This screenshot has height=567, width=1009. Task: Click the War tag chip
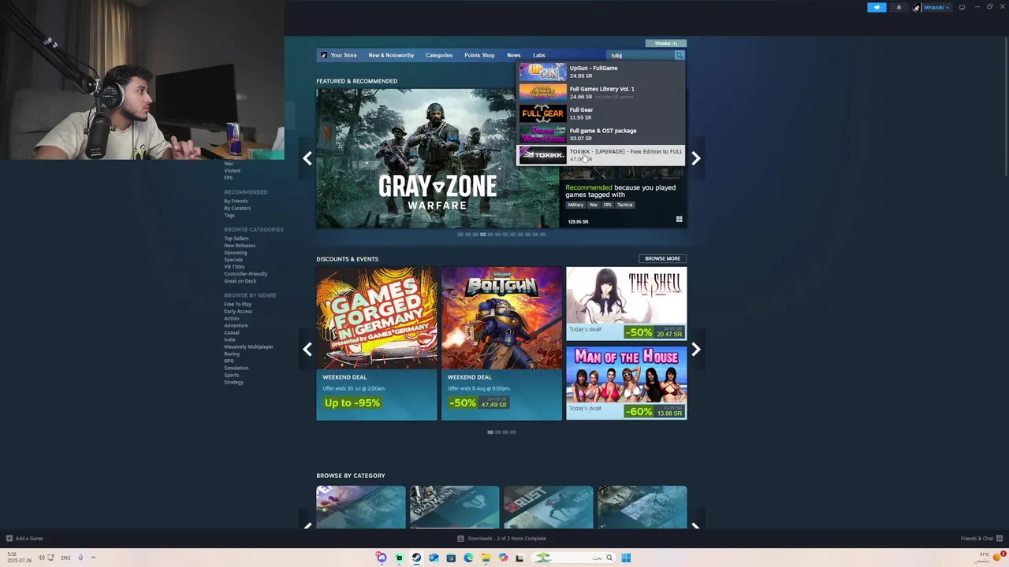coord(594,205)
